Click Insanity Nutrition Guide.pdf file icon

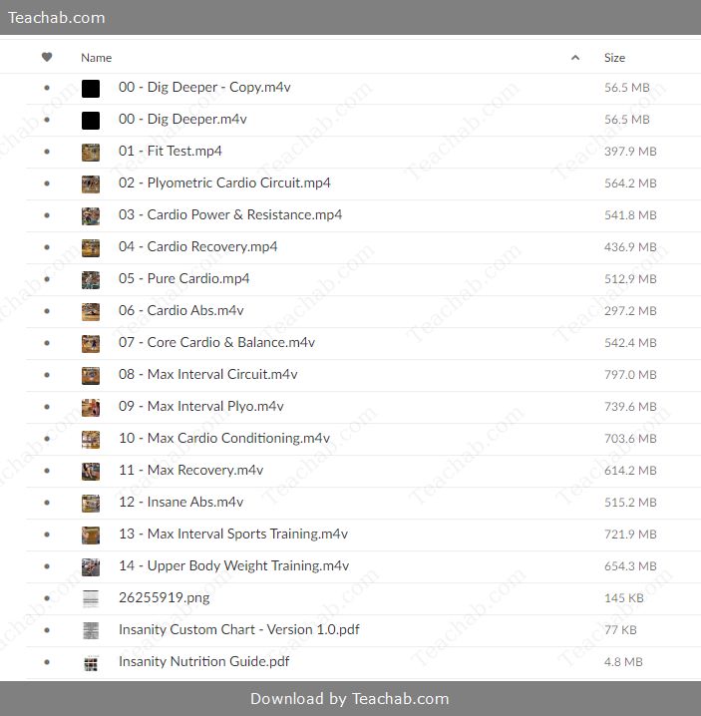click(x=91, y=663)
